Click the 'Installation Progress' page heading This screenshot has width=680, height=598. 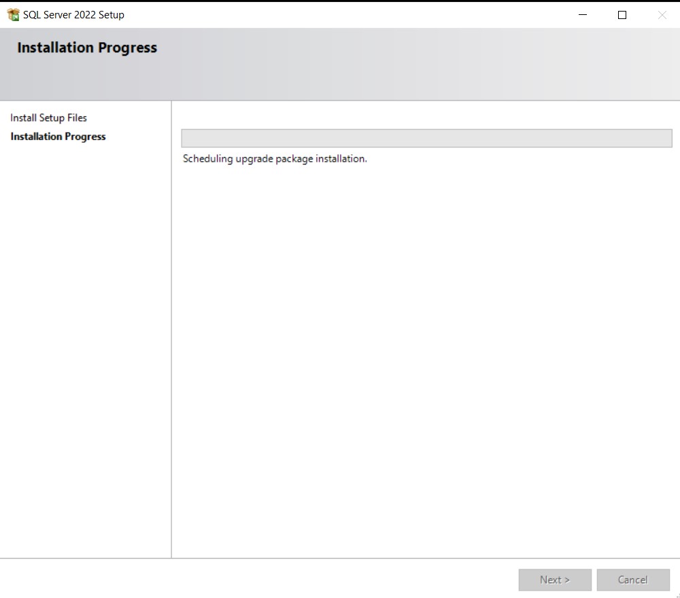tap(87, 48)
